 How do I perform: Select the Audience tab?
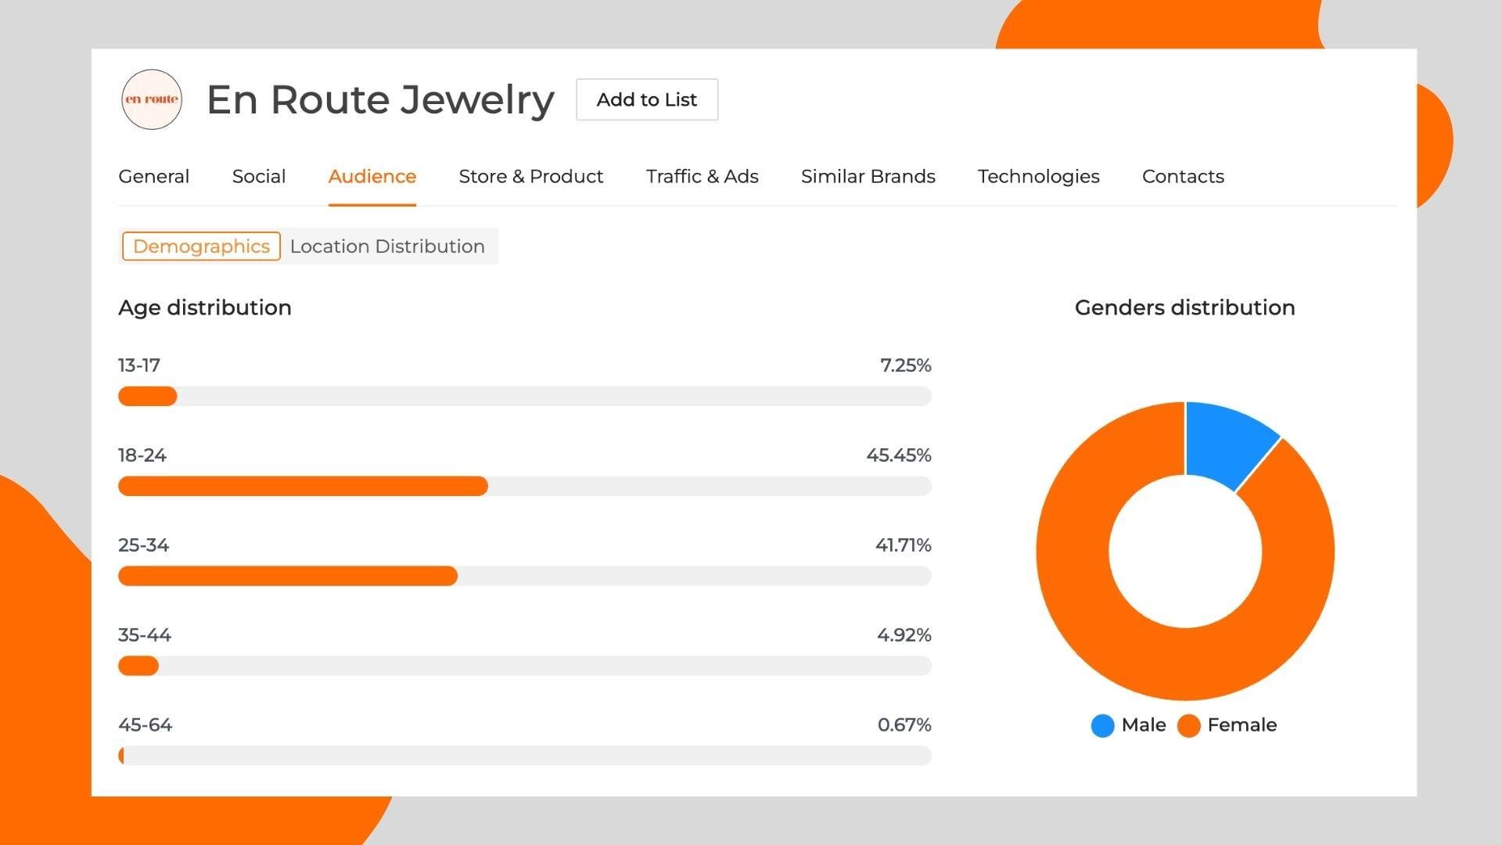click(372, 177)
